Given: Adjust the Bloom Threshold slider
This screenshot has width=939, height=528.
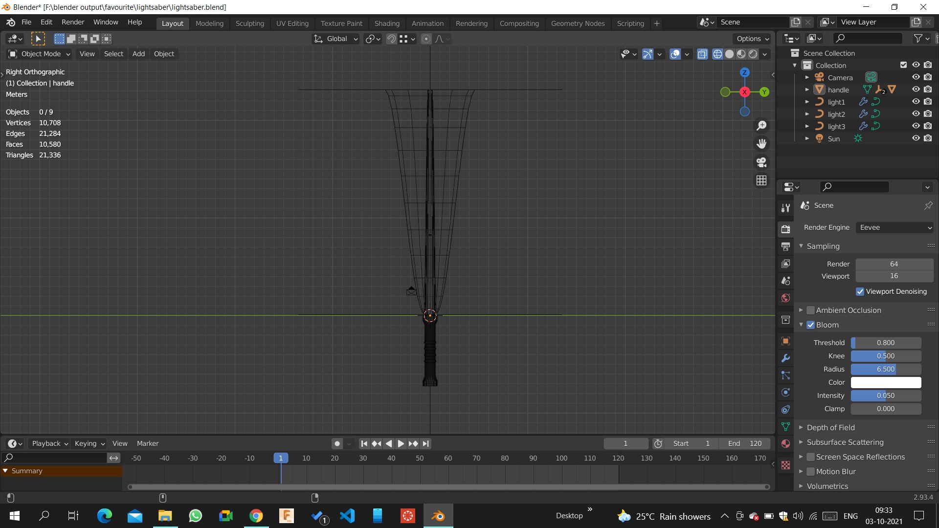Looking at the screenshot, I should [886, 343].
